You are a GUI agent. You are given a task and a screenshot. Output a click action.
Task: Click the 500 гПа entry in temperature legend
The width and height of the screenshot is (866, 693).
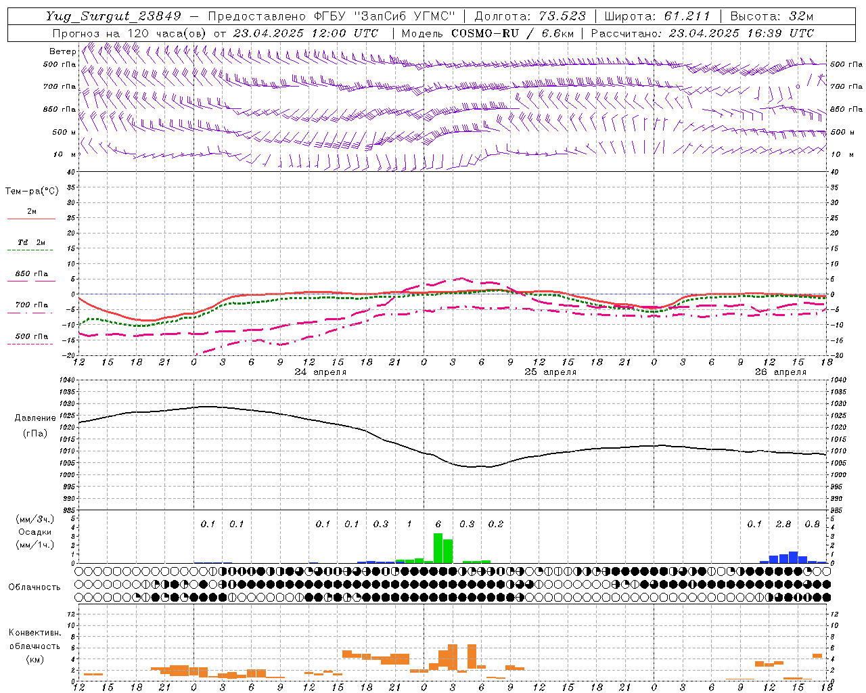tap(32, 336)
